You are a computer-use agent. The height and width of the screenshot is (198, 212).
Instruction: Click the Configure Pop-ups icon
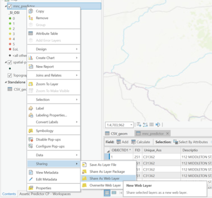point(31,146)
